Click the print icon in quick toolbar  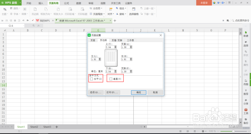[15, 21]
